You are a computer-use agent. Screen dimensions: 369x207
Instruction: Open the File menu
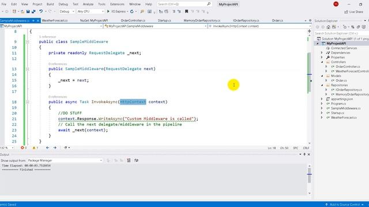pos(4,4)
